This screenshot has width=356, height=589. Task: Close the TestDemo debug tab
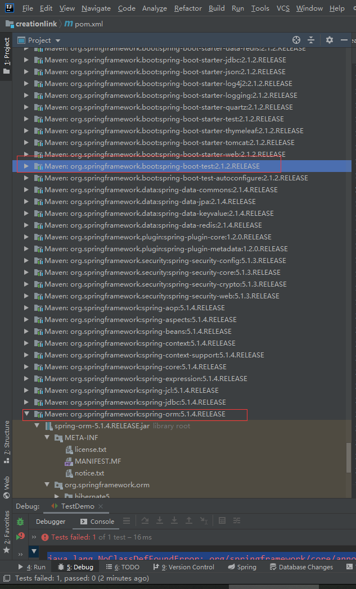pyautogui.click(x=100, y=506)
